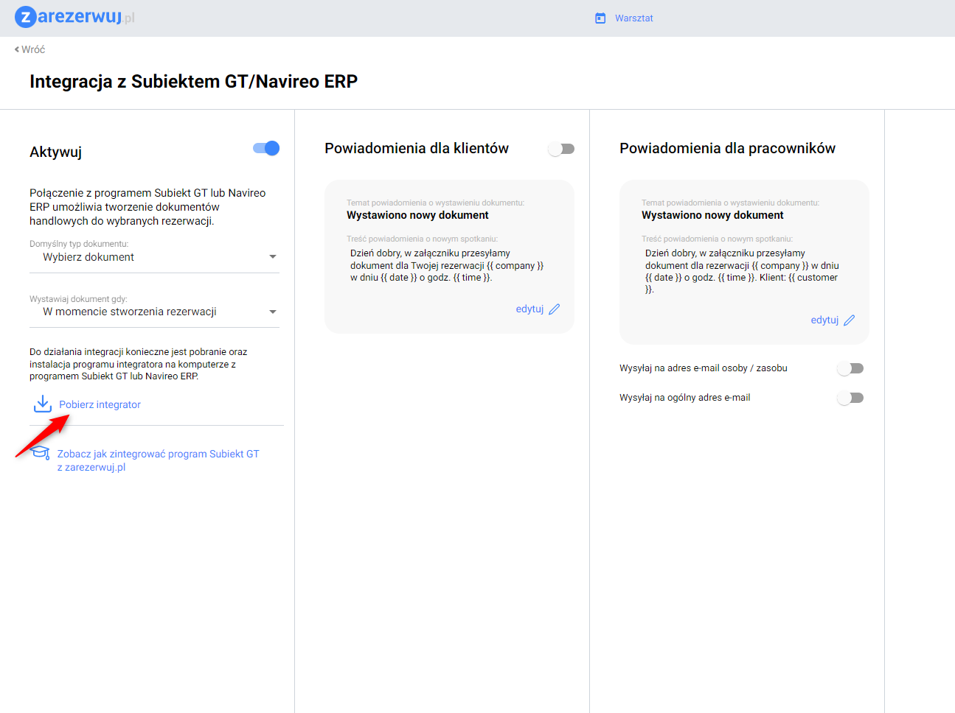Click the Domyślny typ dokumentu label
Screen dimensions: 955x713
point(79,244)
